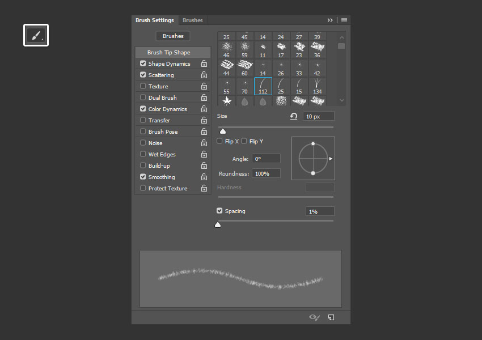Toggle the lock for Transfer

click(x=204, y=120)
